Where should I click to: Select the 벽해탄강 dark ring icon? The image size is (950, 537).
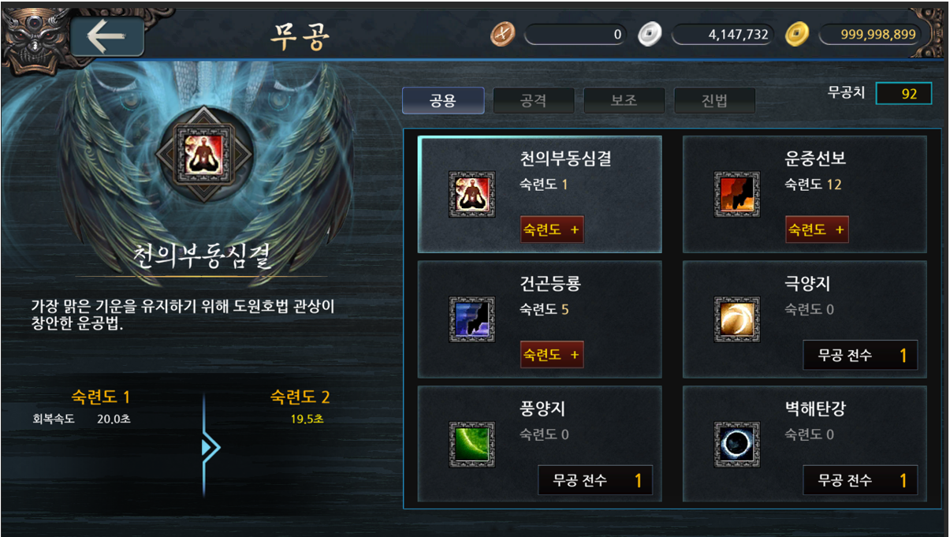point(737,445)
